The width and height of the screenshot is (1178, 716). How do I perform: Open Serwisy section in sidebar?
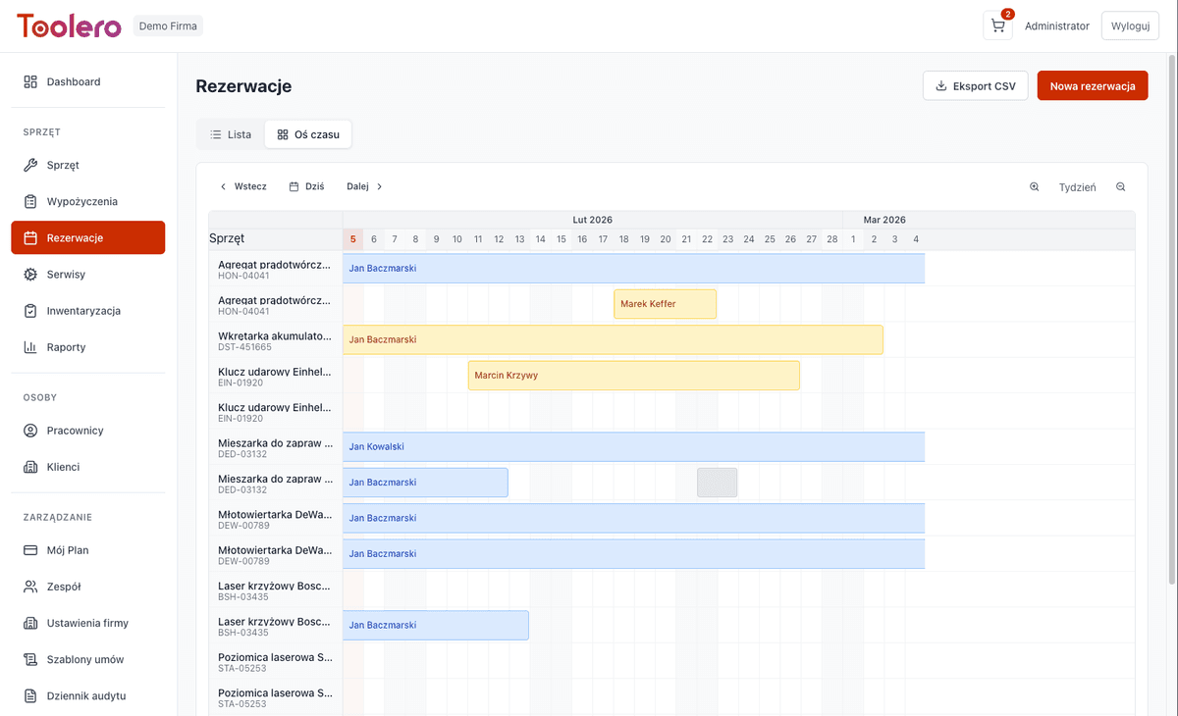pos(66,275)
